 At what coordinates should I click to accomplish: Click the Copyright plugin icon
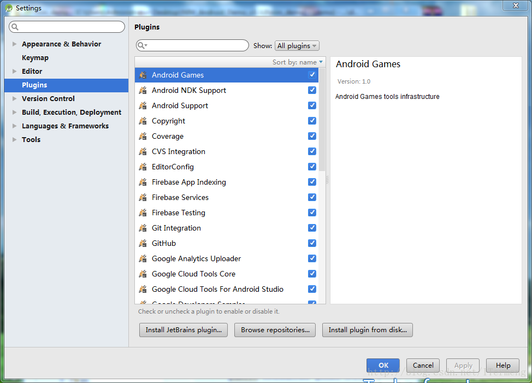coord(143,121)
